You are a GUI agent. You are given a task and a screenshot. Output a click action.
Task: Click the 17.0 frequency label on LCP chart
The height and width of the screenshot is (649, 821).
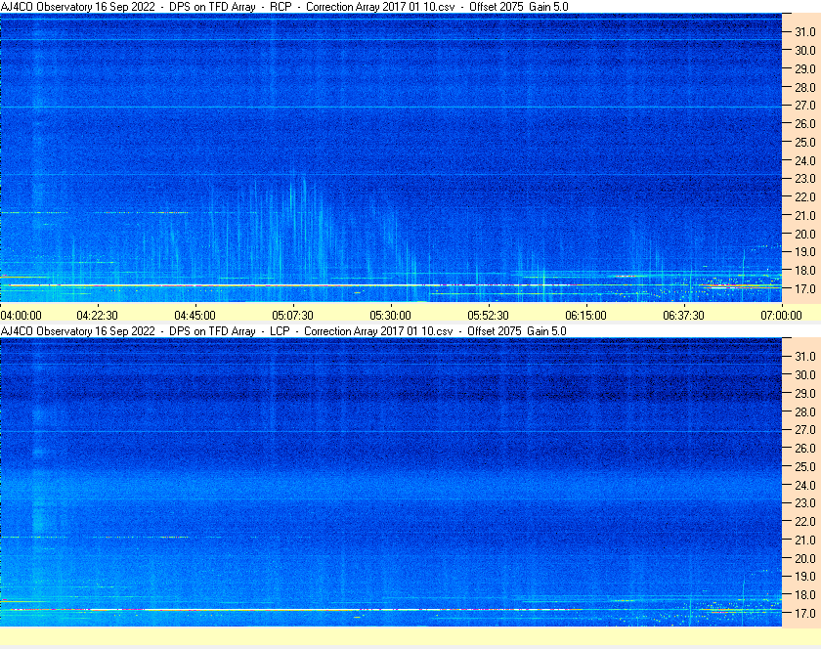pyautogui.click(x=805, y=613)
